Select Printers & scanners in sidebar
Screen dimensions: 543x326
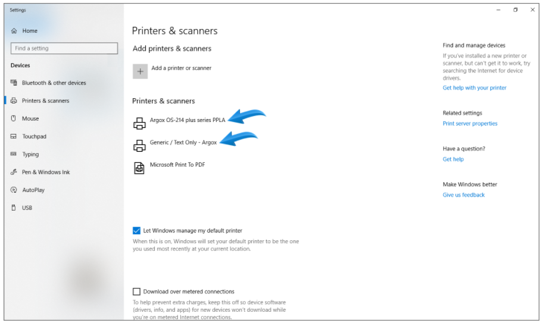click(45, 101)
